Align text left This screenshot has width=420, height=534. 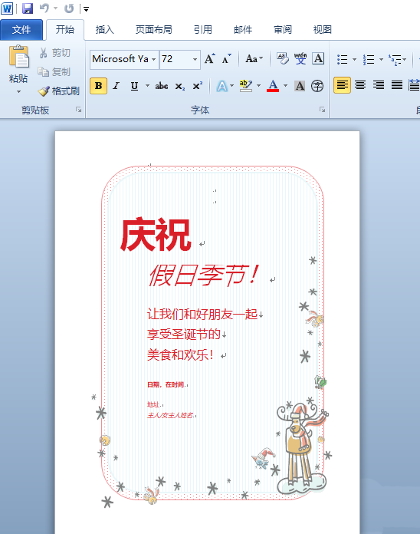(x=342, y=85)
